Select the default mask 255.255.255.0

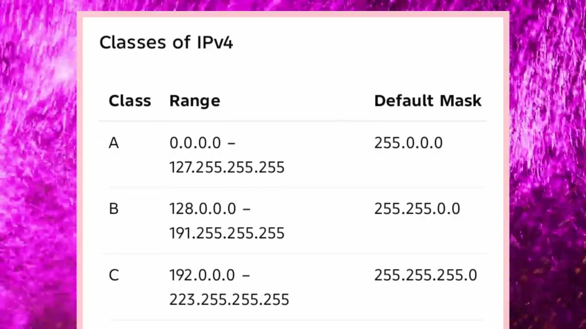pos(425,275)
